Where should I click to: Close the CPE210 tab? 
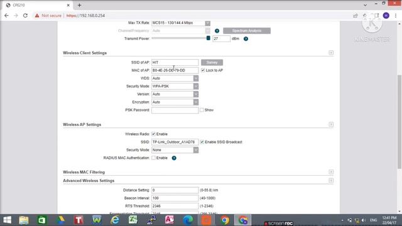click(x=68, y=5)
